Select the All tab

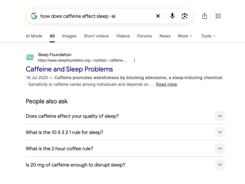click(x=52, y=36)
